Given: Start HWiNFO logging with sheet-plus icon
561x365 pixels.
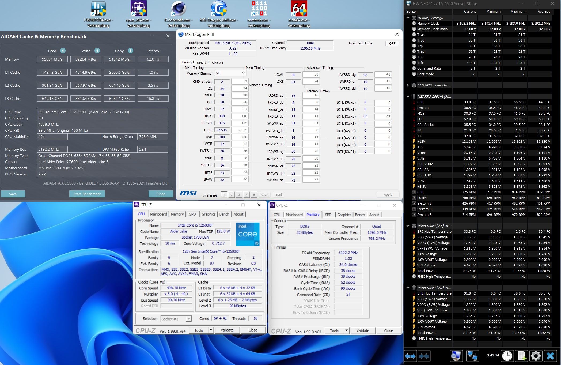Looking at the screenshot, I should pyautogui.click(x=521, y=356).
